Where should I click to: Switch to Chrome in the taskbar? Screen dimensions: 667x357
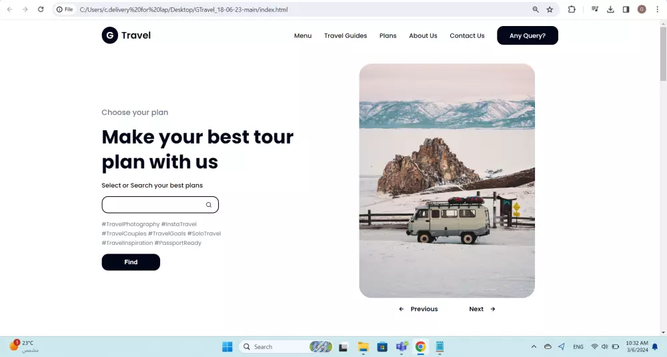420,347
